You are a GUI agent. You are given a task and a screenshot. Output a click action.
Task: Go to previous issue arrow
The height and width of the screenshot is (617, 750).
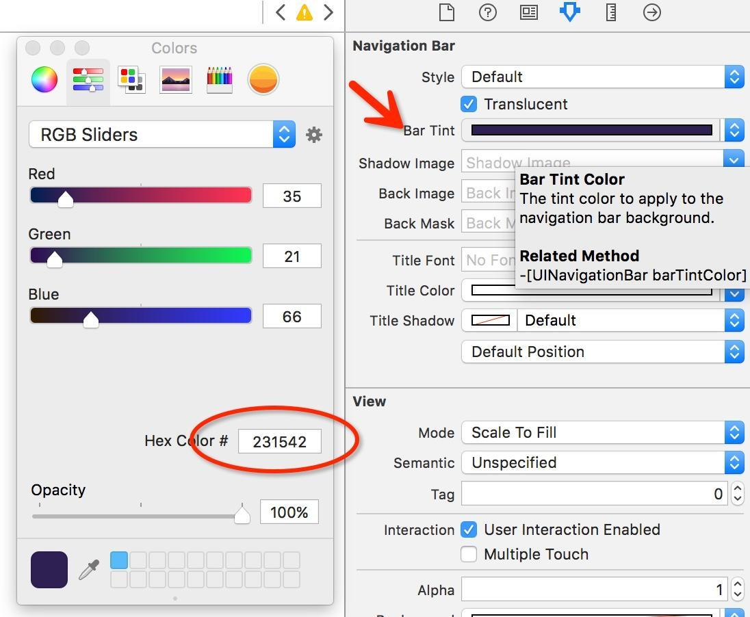pyautogui.click(x=281, y=12)
